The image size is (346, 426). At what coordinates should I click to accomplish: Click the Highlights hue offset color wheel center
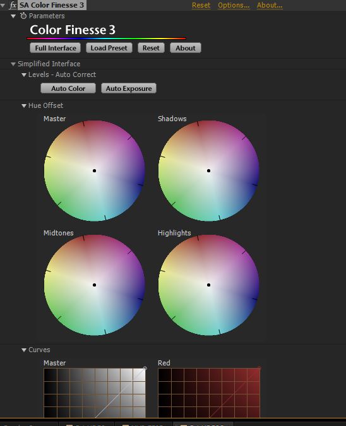[209, 285]
